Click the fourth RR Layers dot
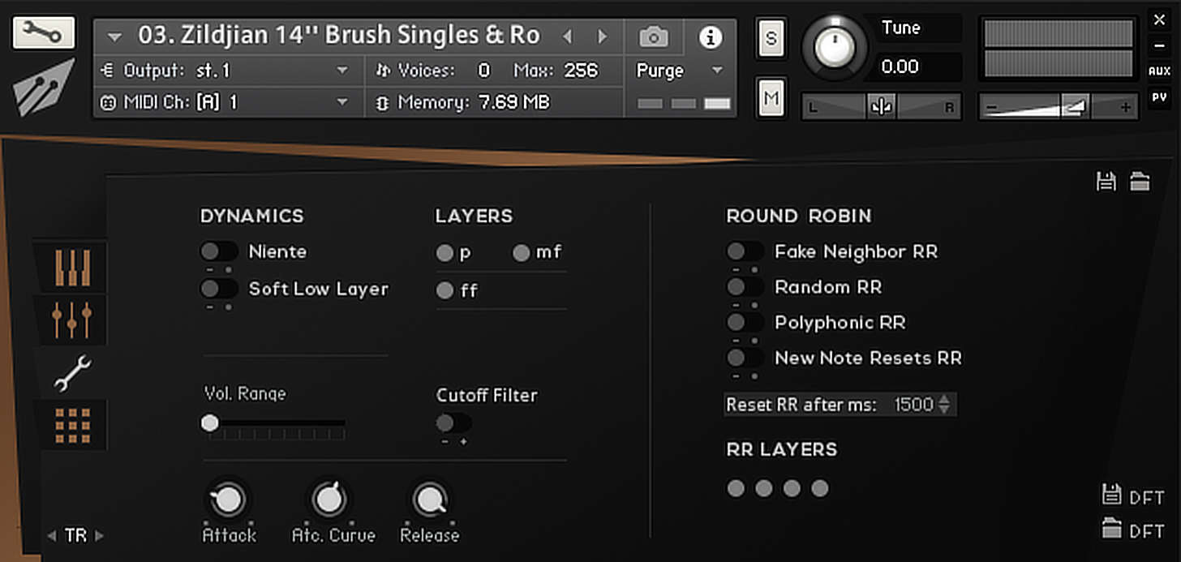This screenshot has width=1181, height=562. pyautogui.click(x=820, y=488)
